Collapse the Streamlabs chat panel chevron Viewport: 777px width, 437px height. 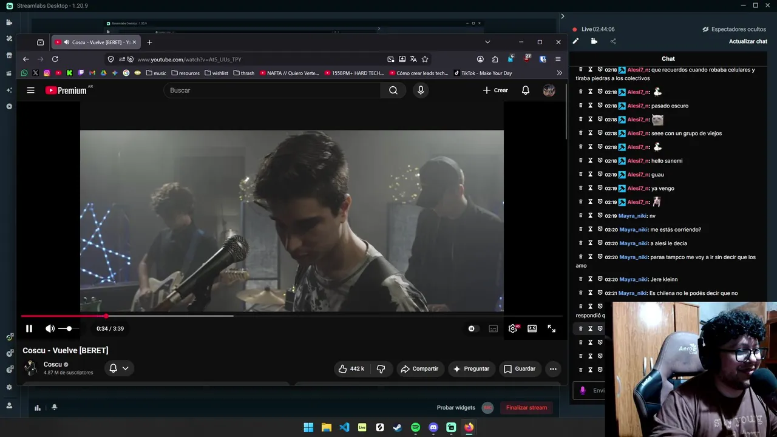point(563,16)
